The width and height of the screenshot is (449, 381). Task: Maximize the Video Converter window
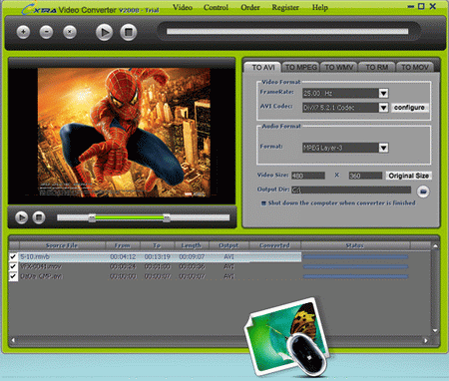coord(421,6)
